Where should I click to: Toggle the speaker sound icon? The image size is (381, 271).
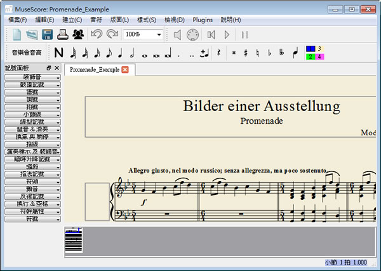pyautogui.click(x=178, y=34)
